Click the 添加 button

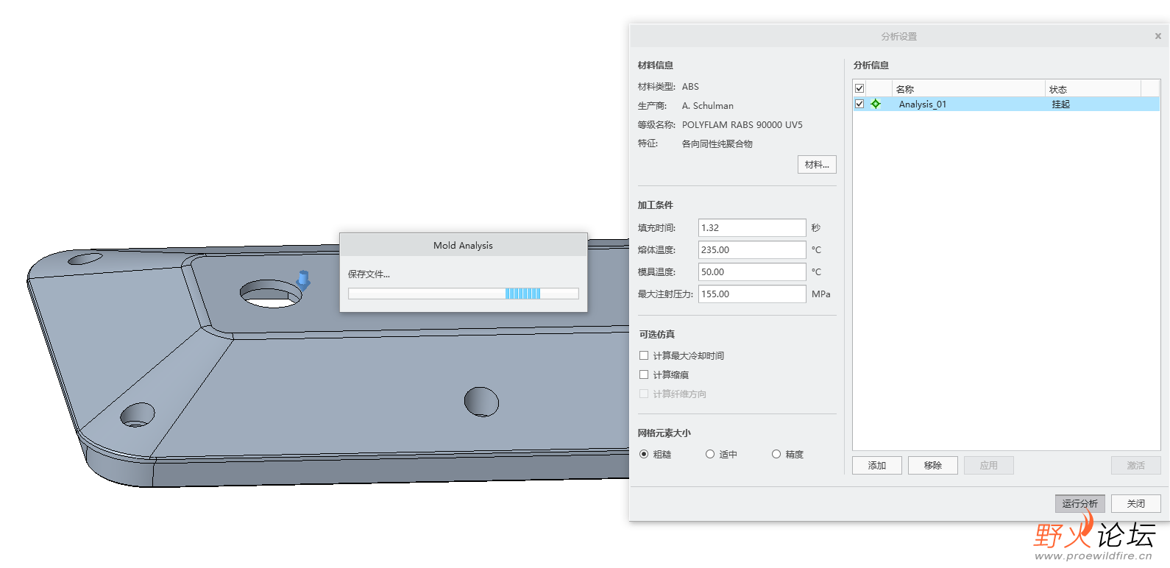(x=877, y=465)
